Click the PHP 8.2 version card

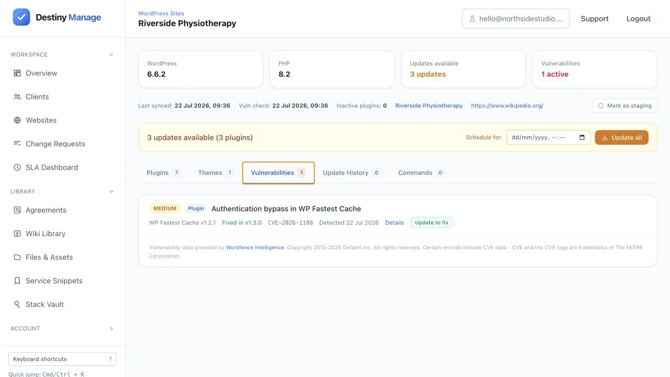pyautogui.click(x=332, y=69)
